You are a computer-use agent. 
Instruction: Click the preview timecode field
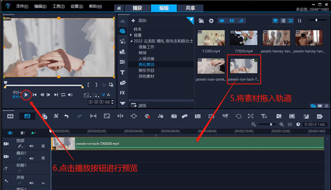(99, 102)
